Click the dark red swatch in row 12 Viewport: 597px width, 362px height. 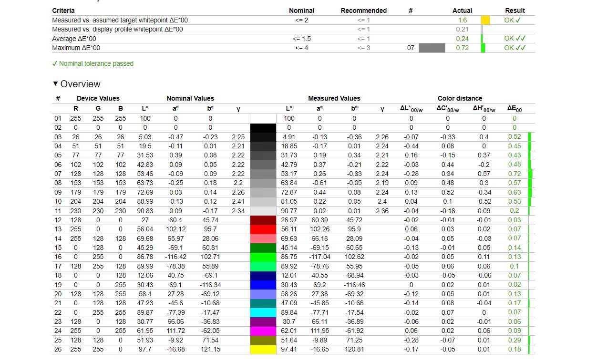click(x=263, y=220)
